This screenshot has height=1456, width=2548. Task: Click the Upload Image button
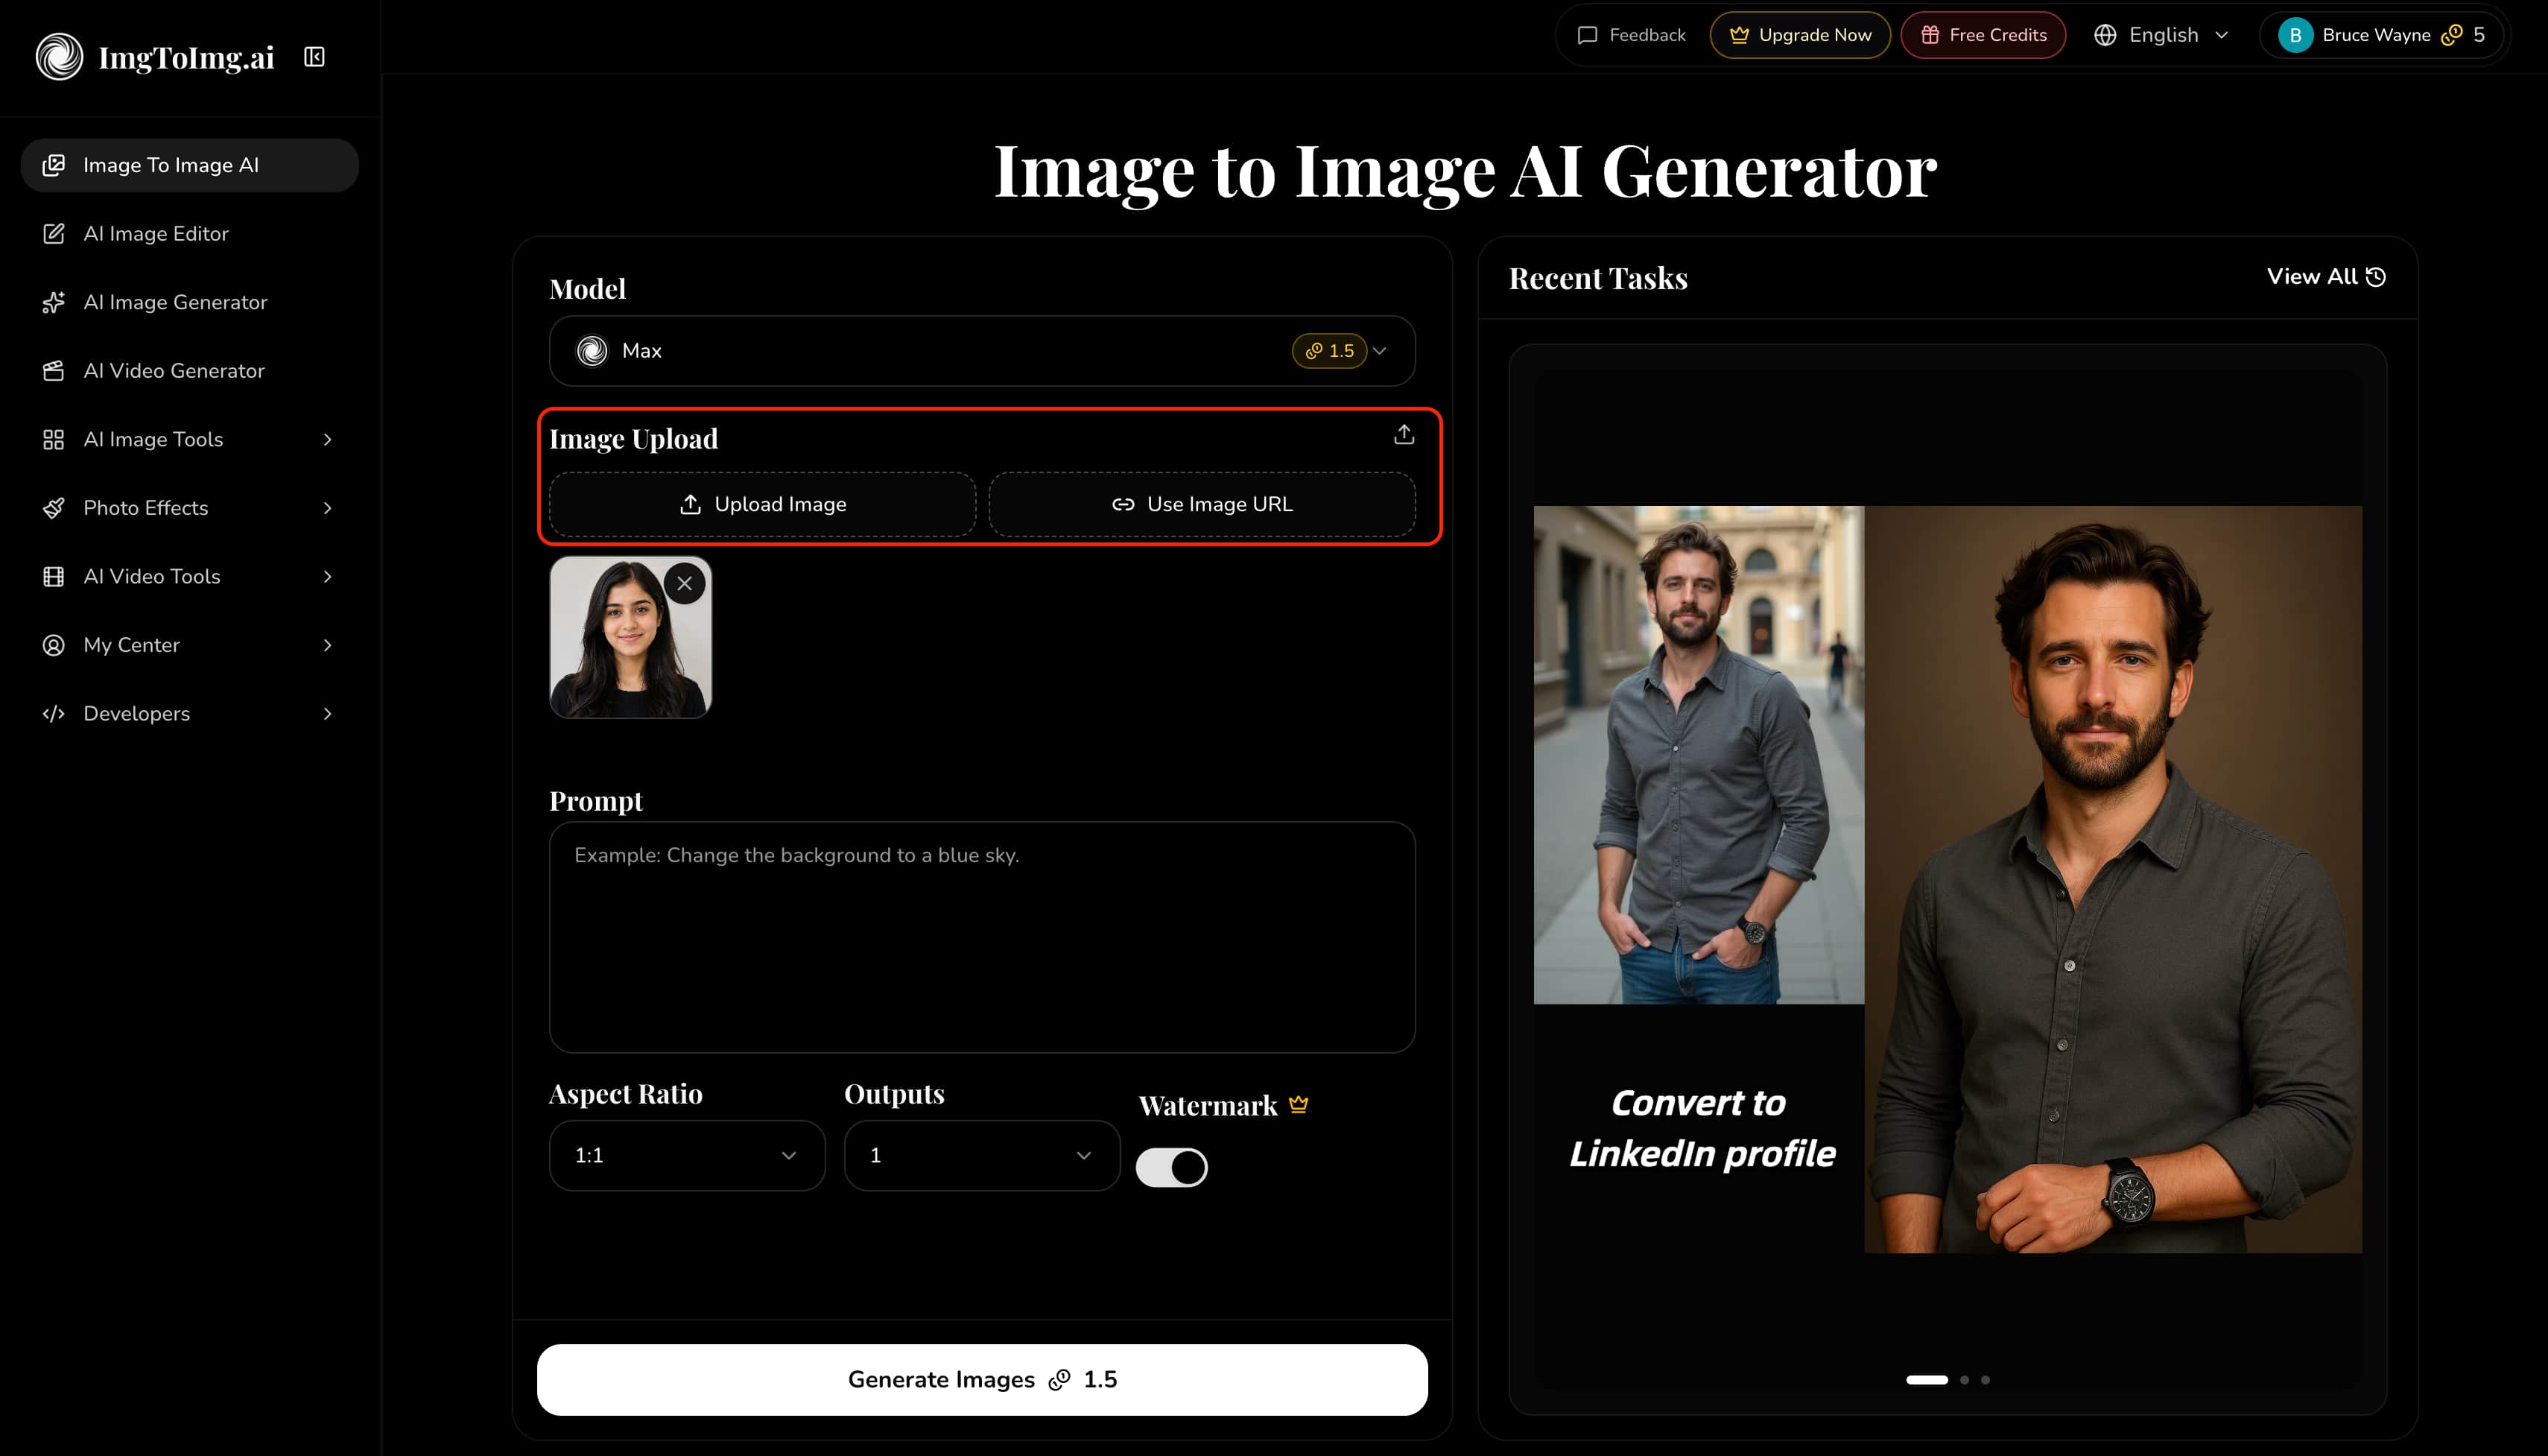point(763,504)
